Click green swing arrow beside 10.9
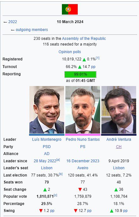Image resolution: width=139 pixels, height=217 pixels. pyautogui.click(x=112, y=211)
